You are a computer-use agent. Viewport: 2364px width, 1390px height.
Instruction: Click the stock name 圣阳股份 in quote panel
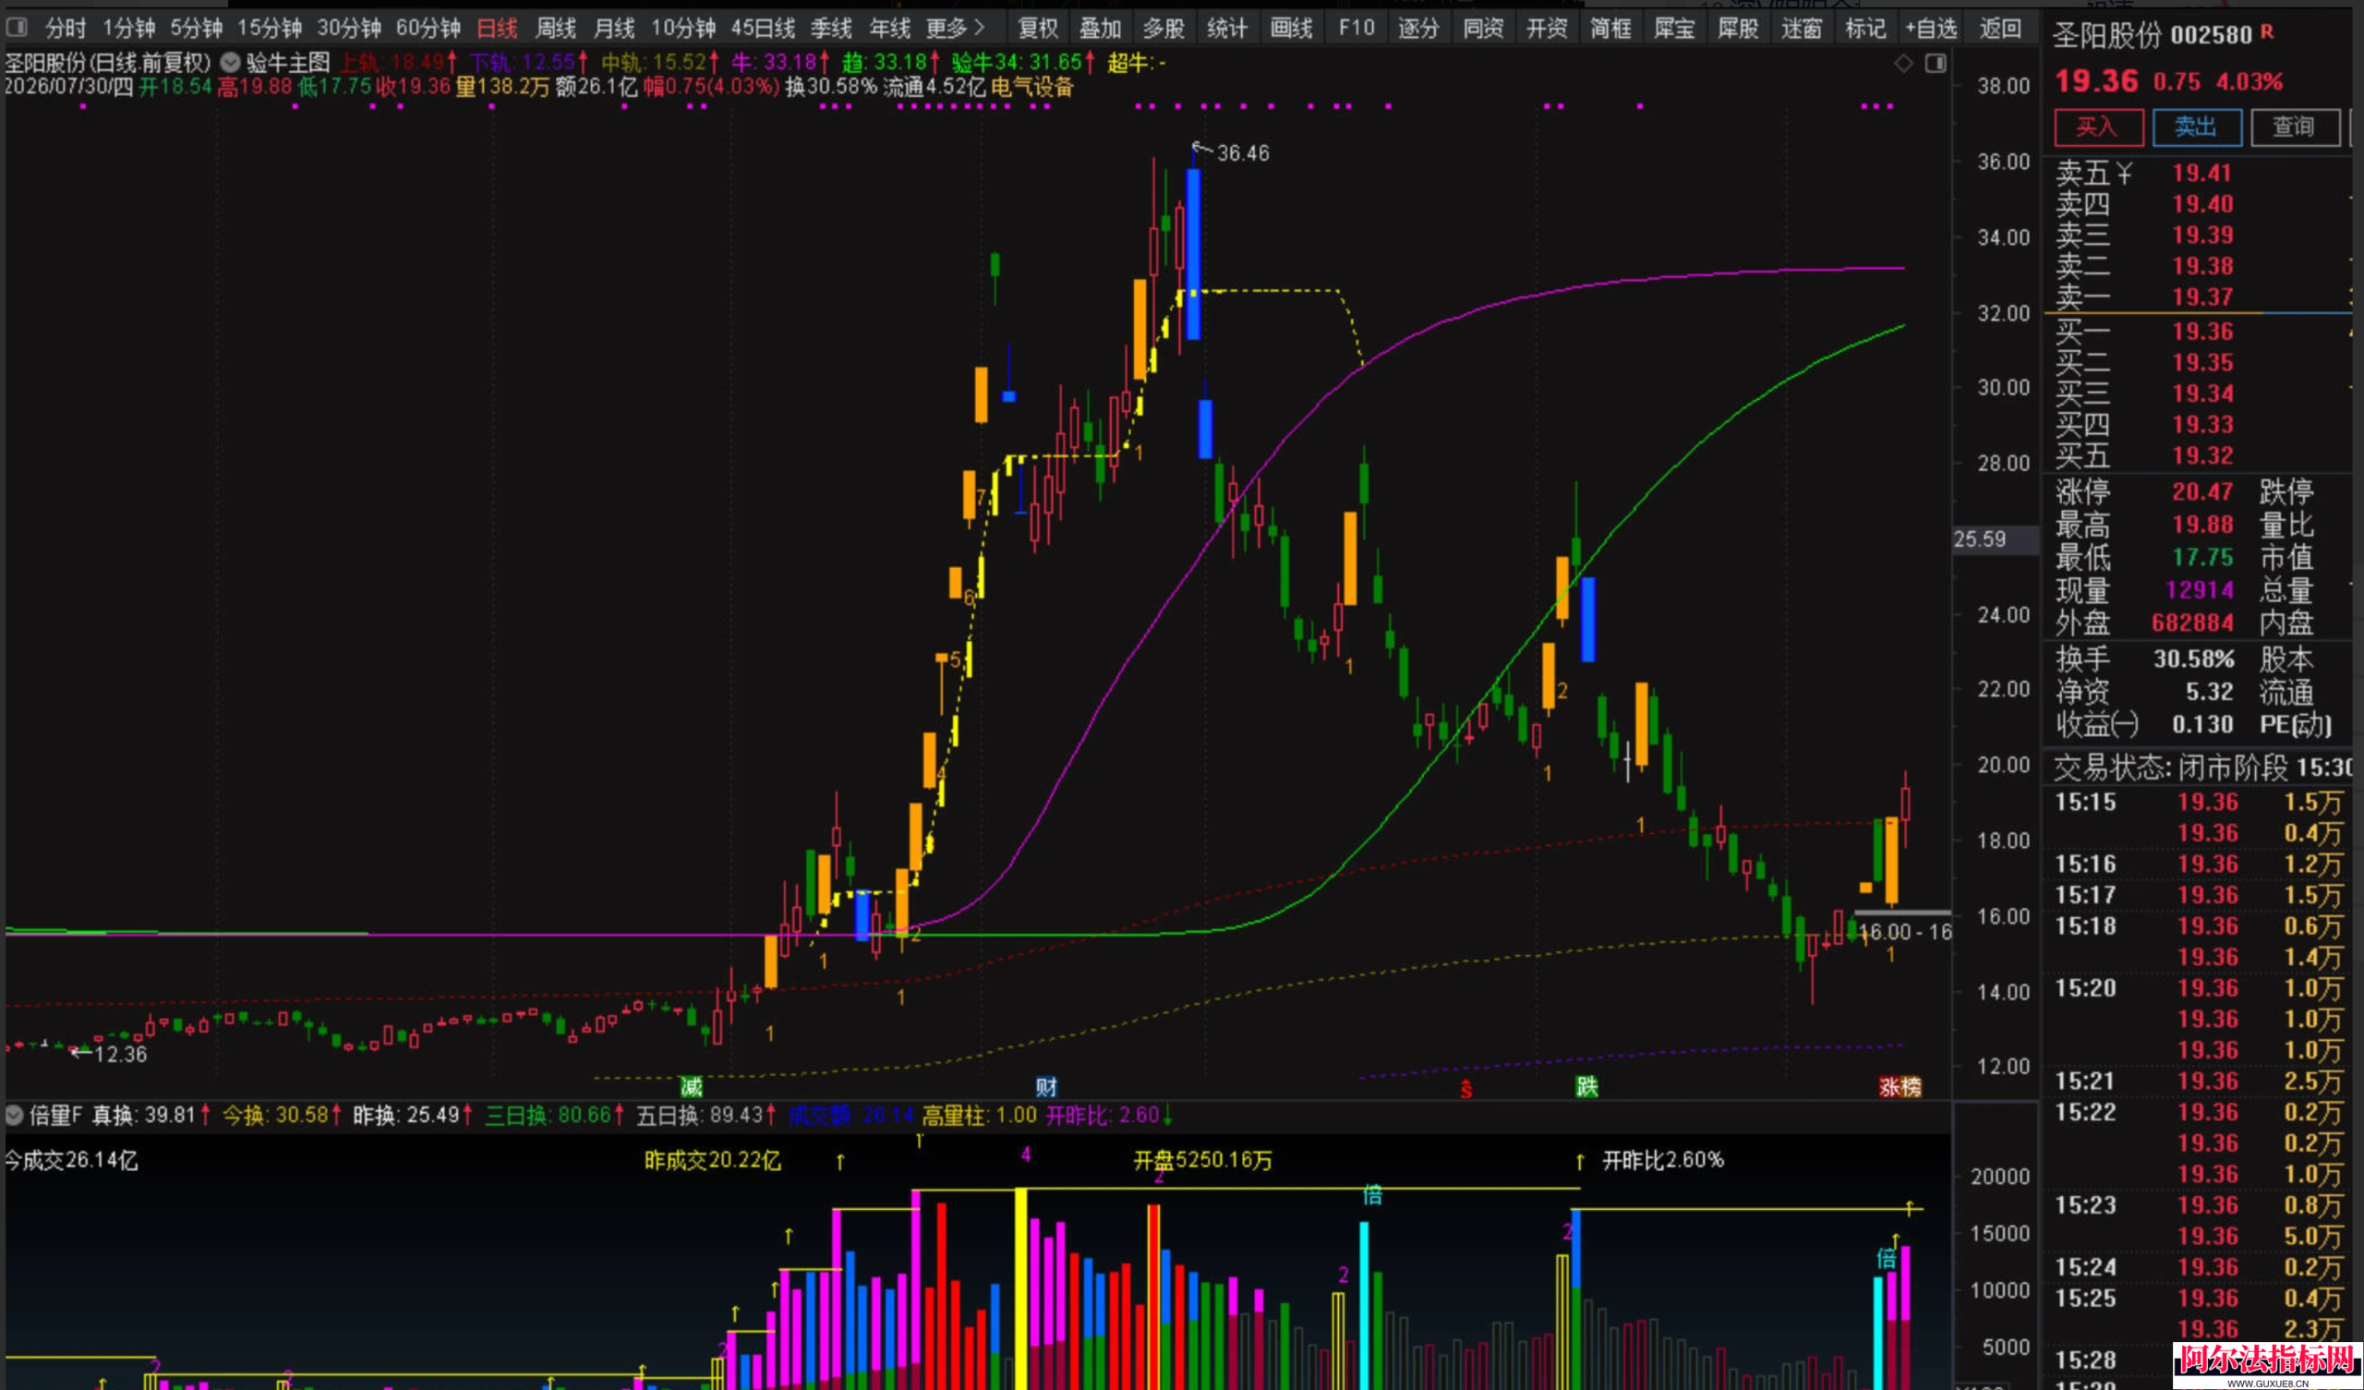2106,36
